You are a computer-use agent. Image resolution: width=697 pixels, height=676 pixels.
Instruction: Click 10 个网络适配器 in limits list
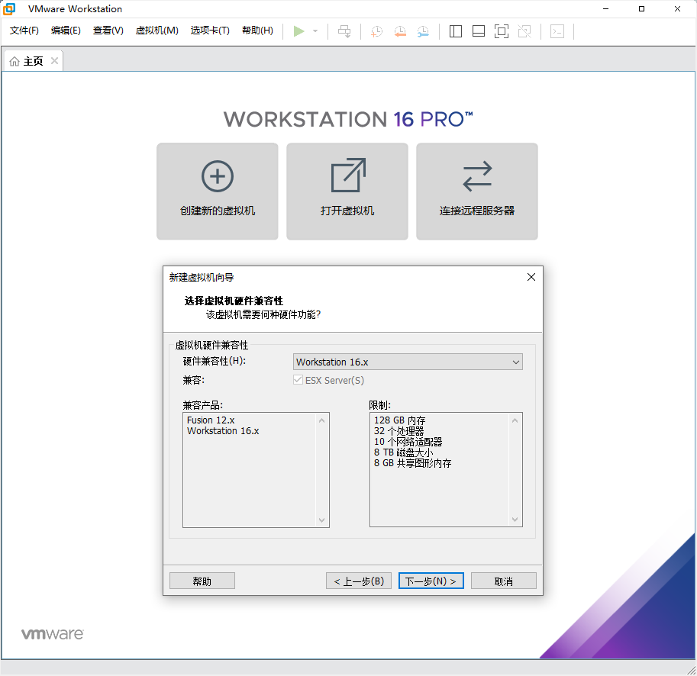pyautogui.click(x=408, y=442)
